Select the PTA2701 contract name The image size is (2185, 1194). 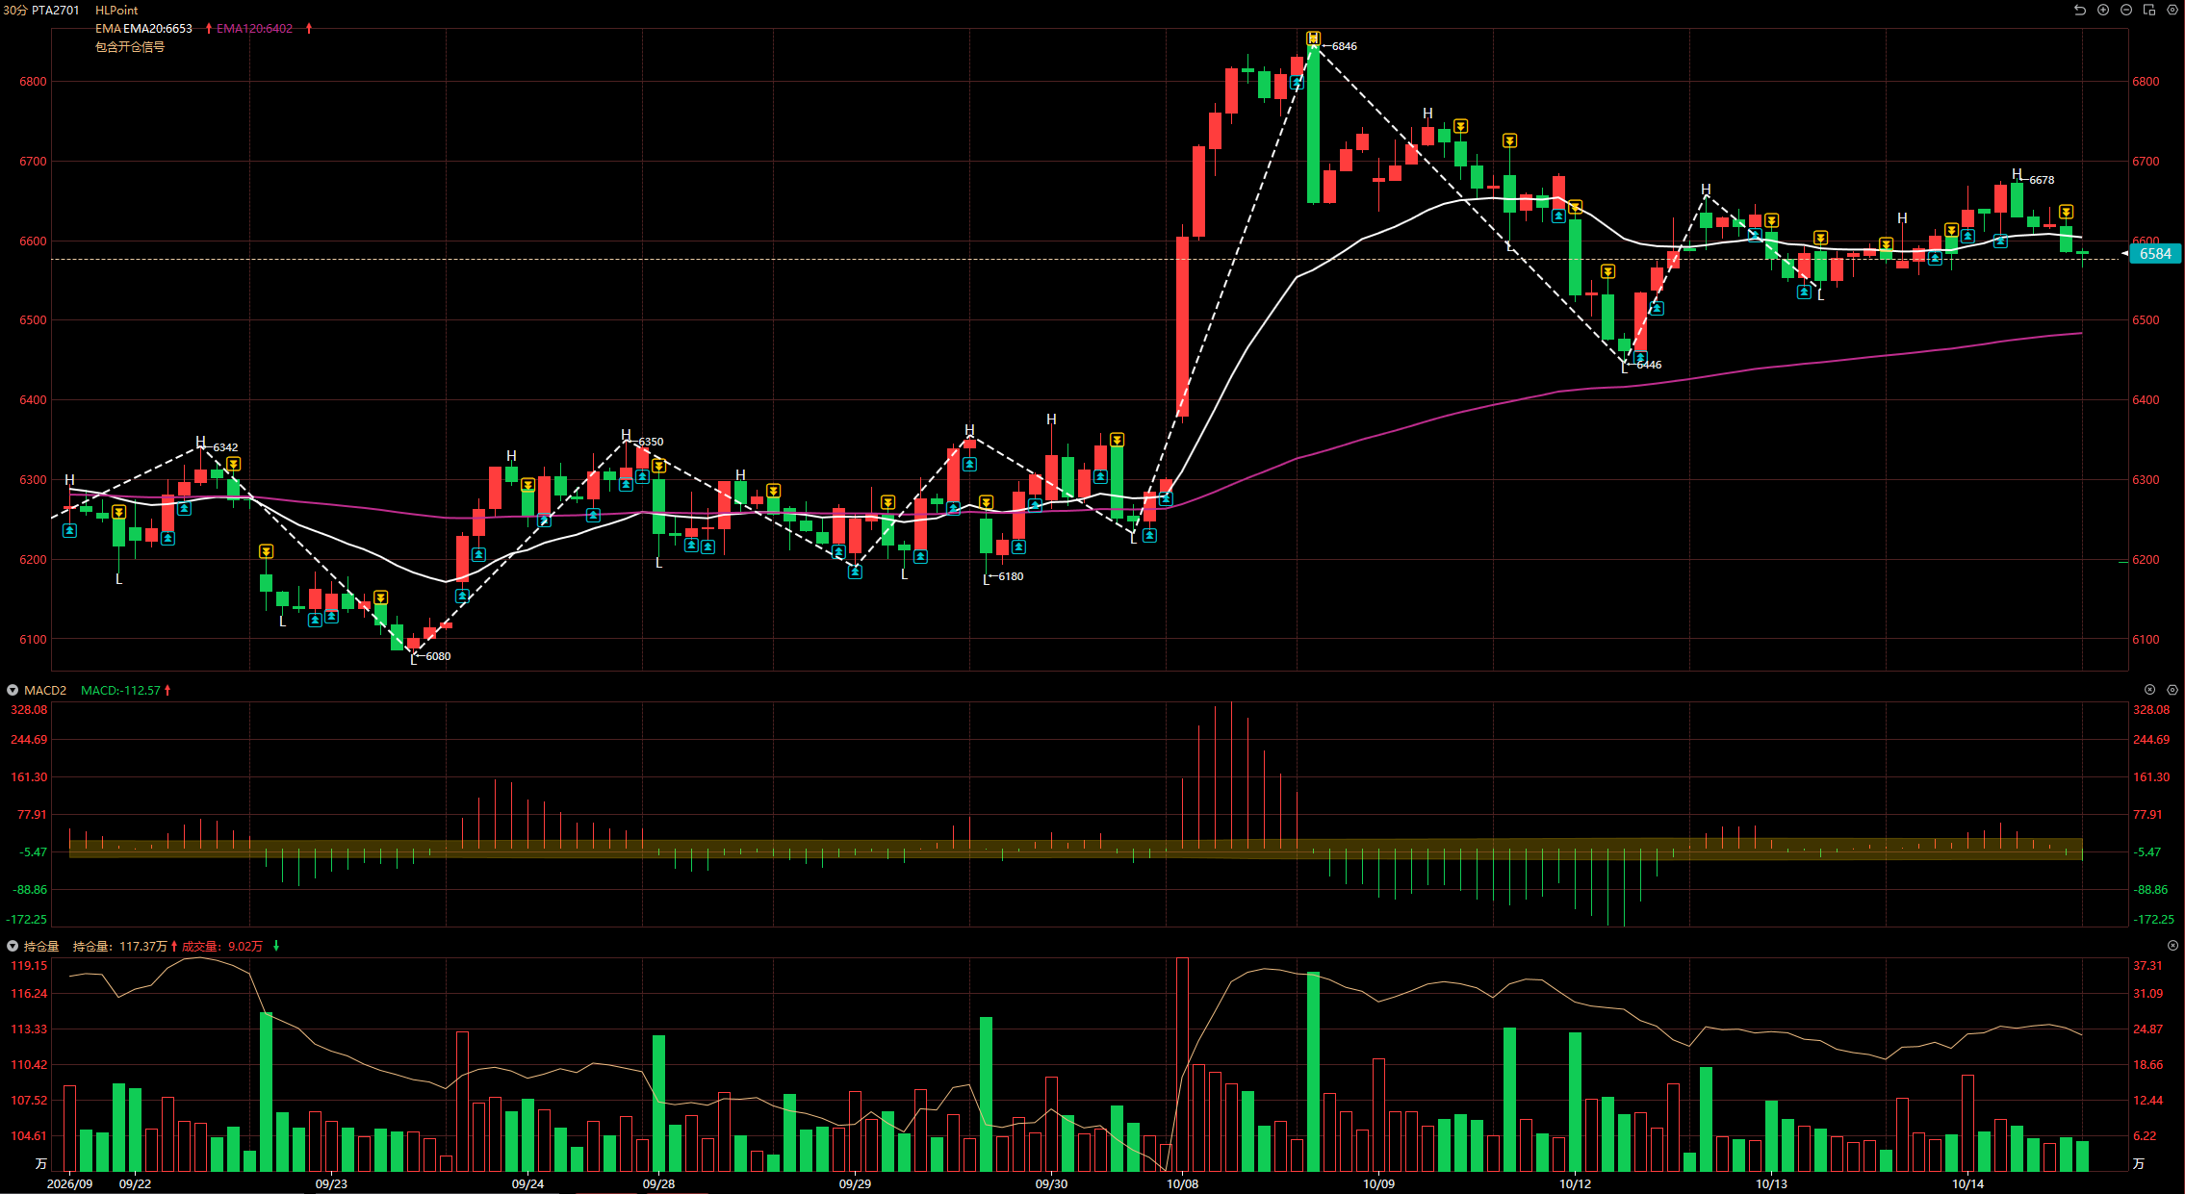pos(56,10)
